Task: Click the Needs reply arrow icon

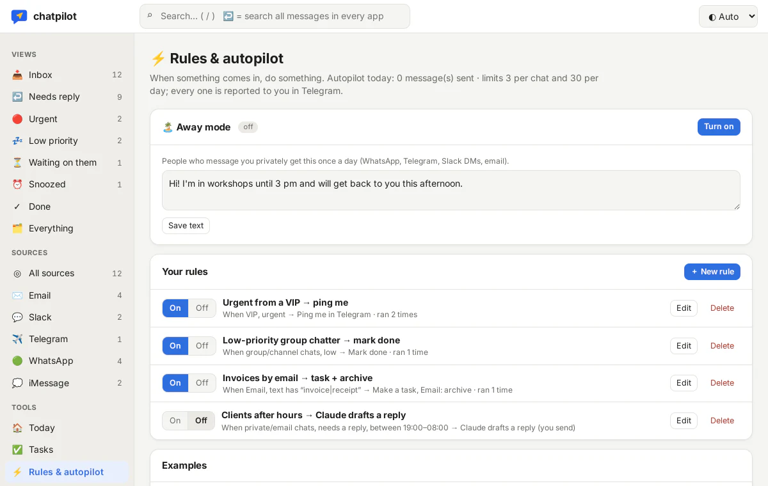Action: pyautogui.click(x=17, y=97)
